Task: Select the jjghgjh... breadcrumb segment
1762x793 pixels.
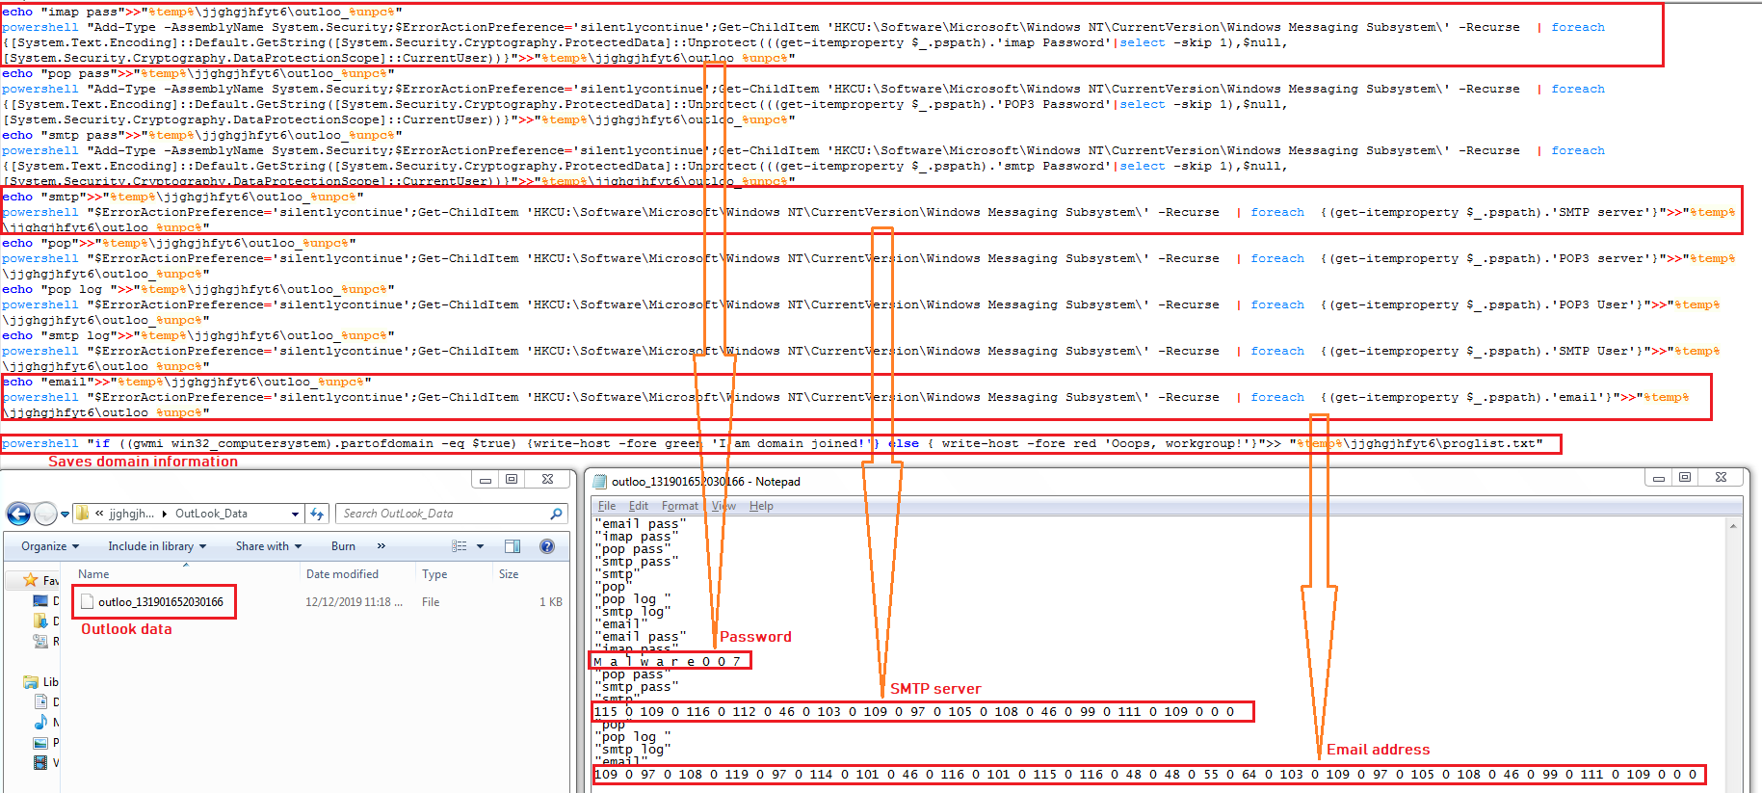Action: (131, 514)
